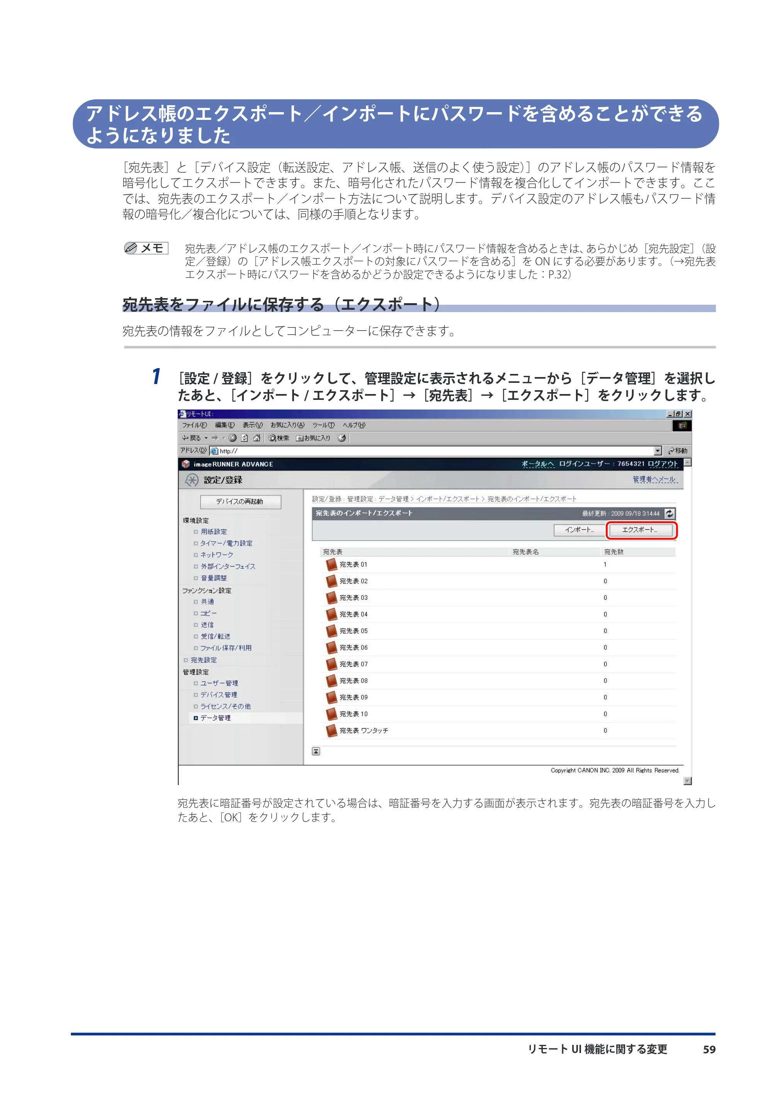The height and width of the screenshot is (1094, 773).
Task: Open the 宛先表 03 entry
Action: click(353, 597)
